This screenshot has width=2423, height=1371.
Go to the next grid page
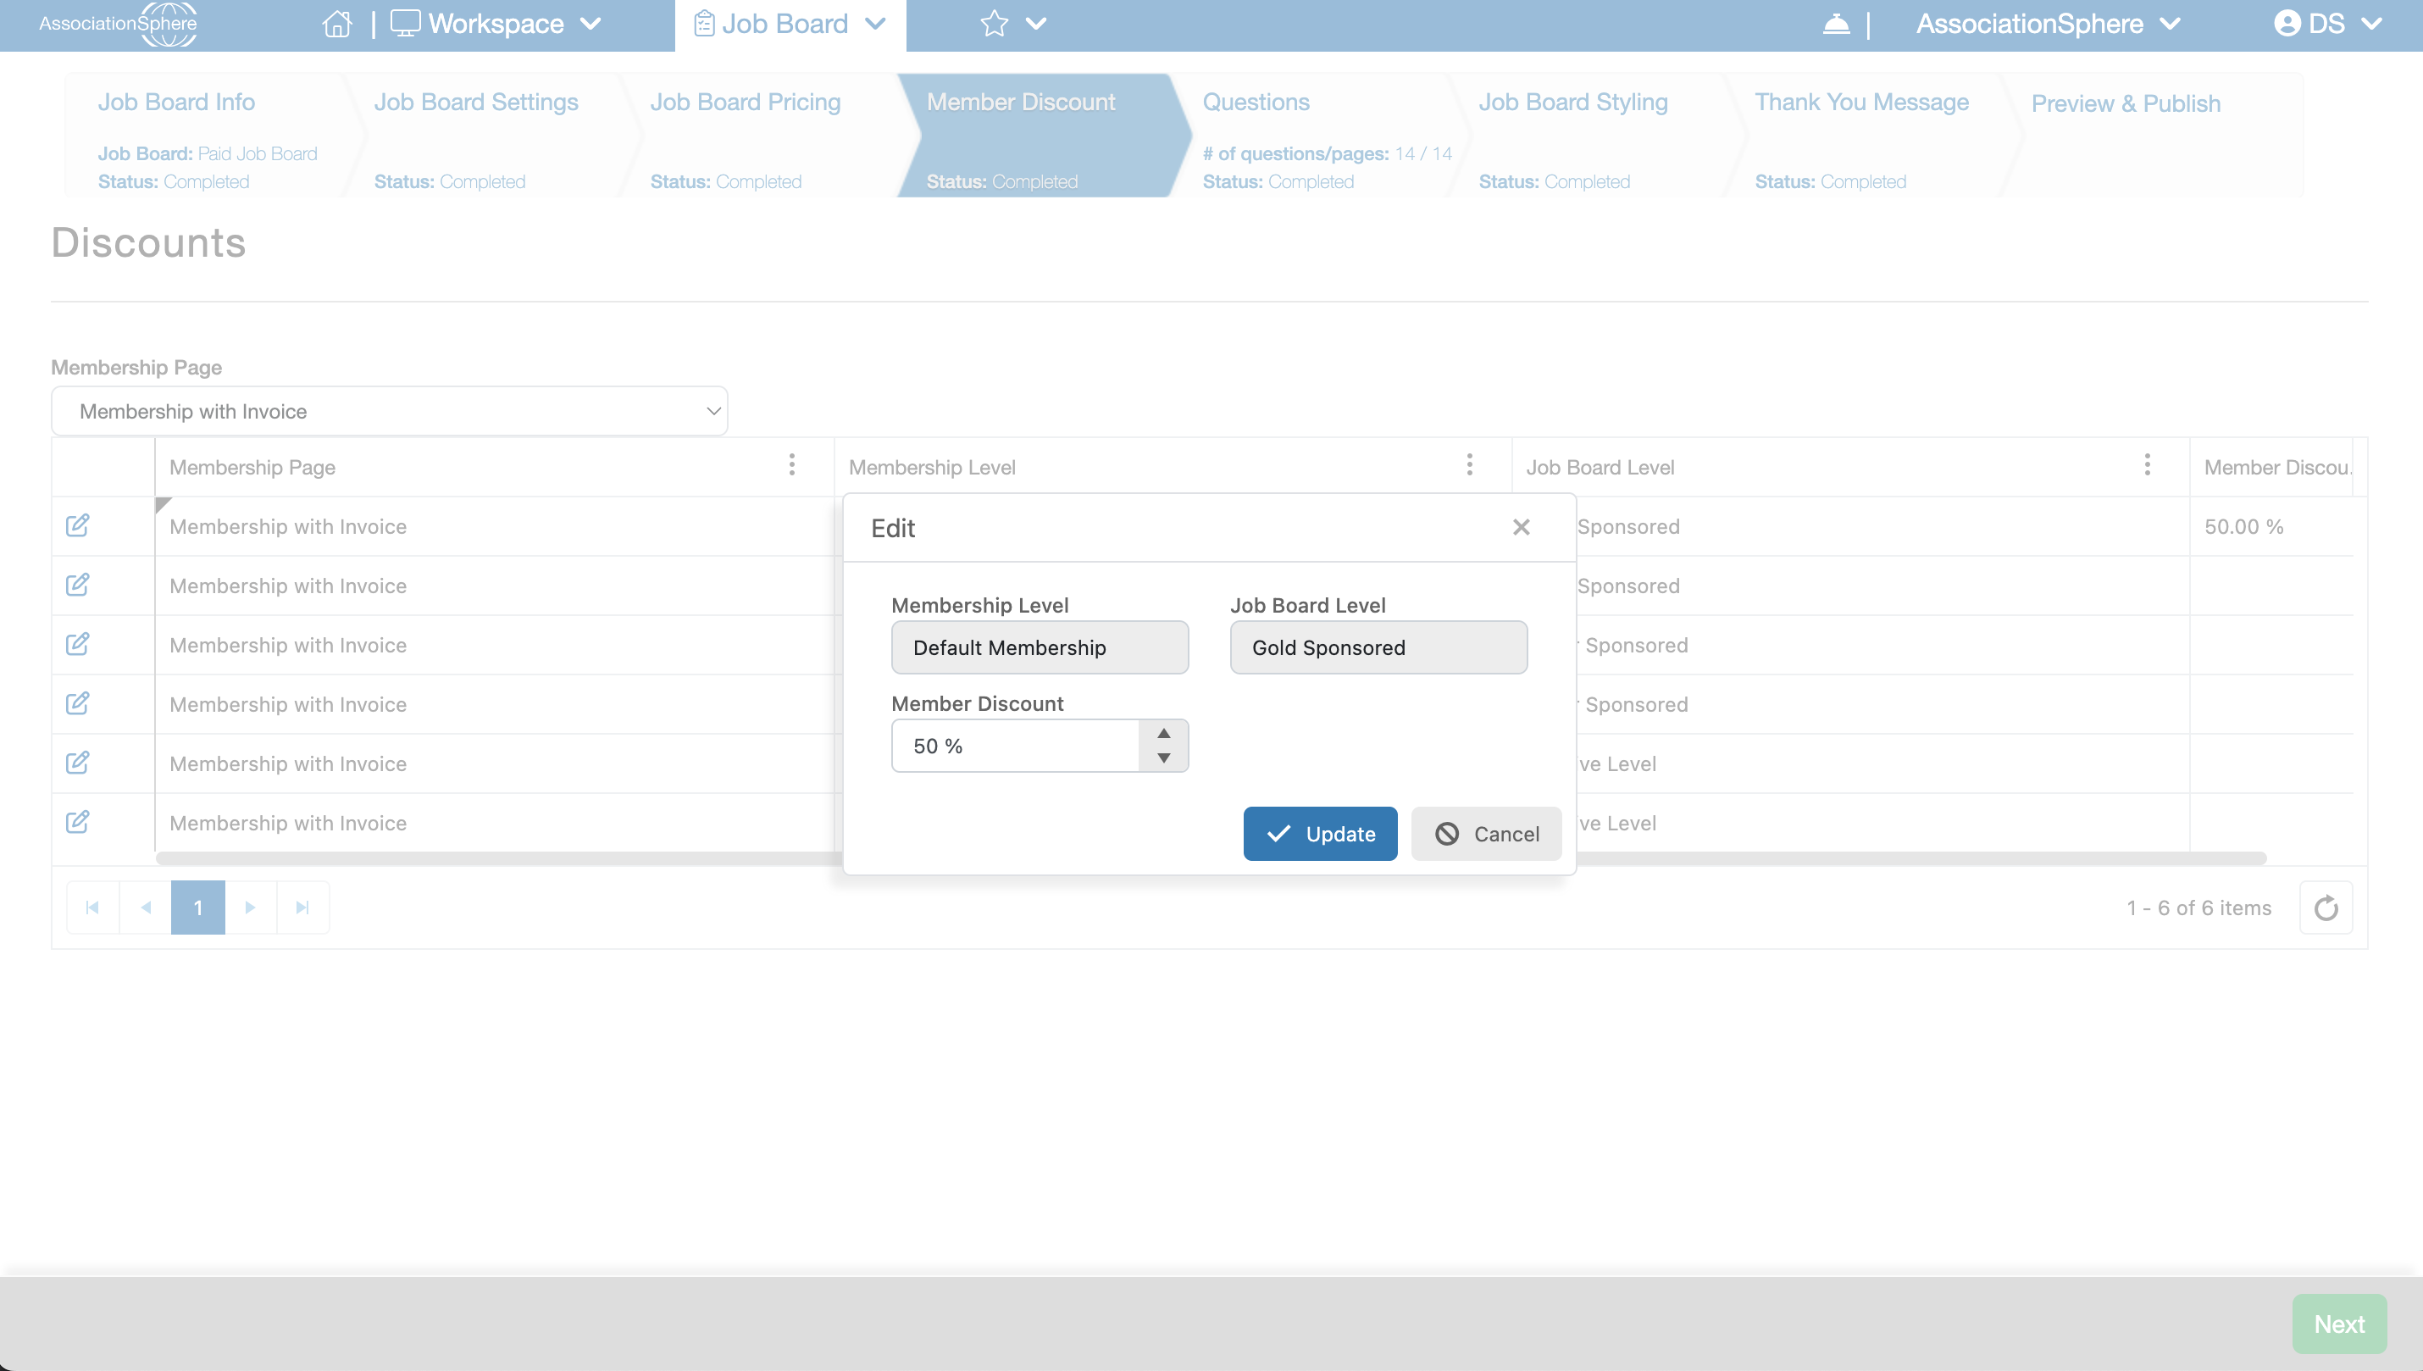point(251,908)
